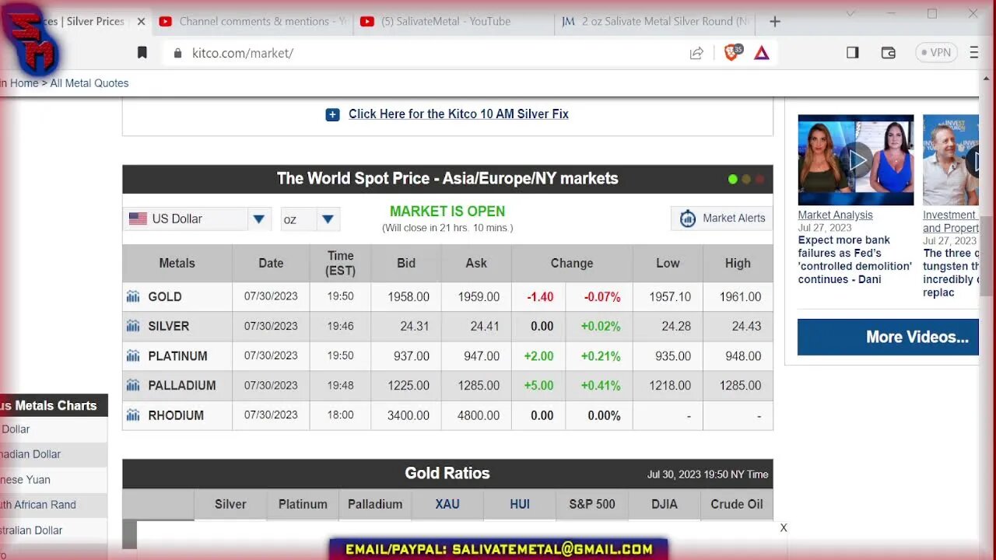Click the HUI gold ratio column header
This screenshot has height=560, width=996.
pos(520,504)
